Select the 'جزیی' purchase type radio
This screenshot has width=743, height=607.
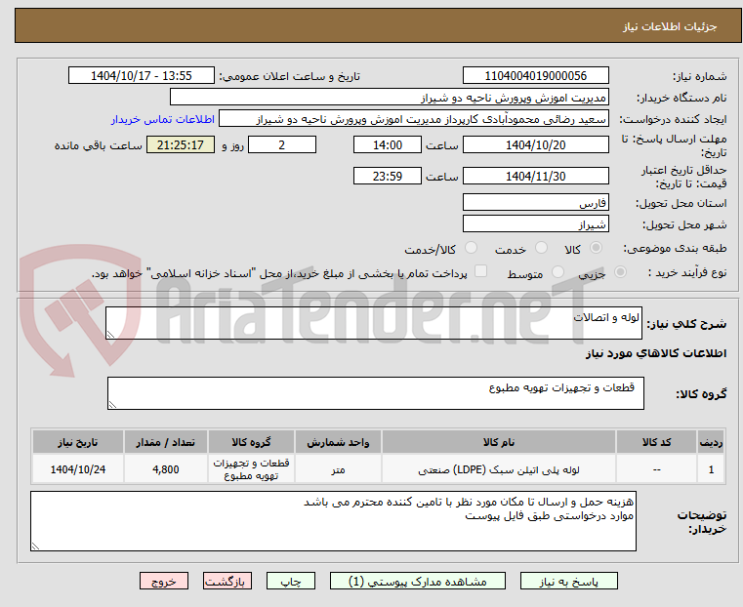point(620,271)
